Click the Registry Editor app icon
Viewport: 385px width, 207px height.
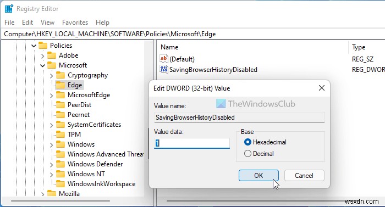[x=9, y=9]
